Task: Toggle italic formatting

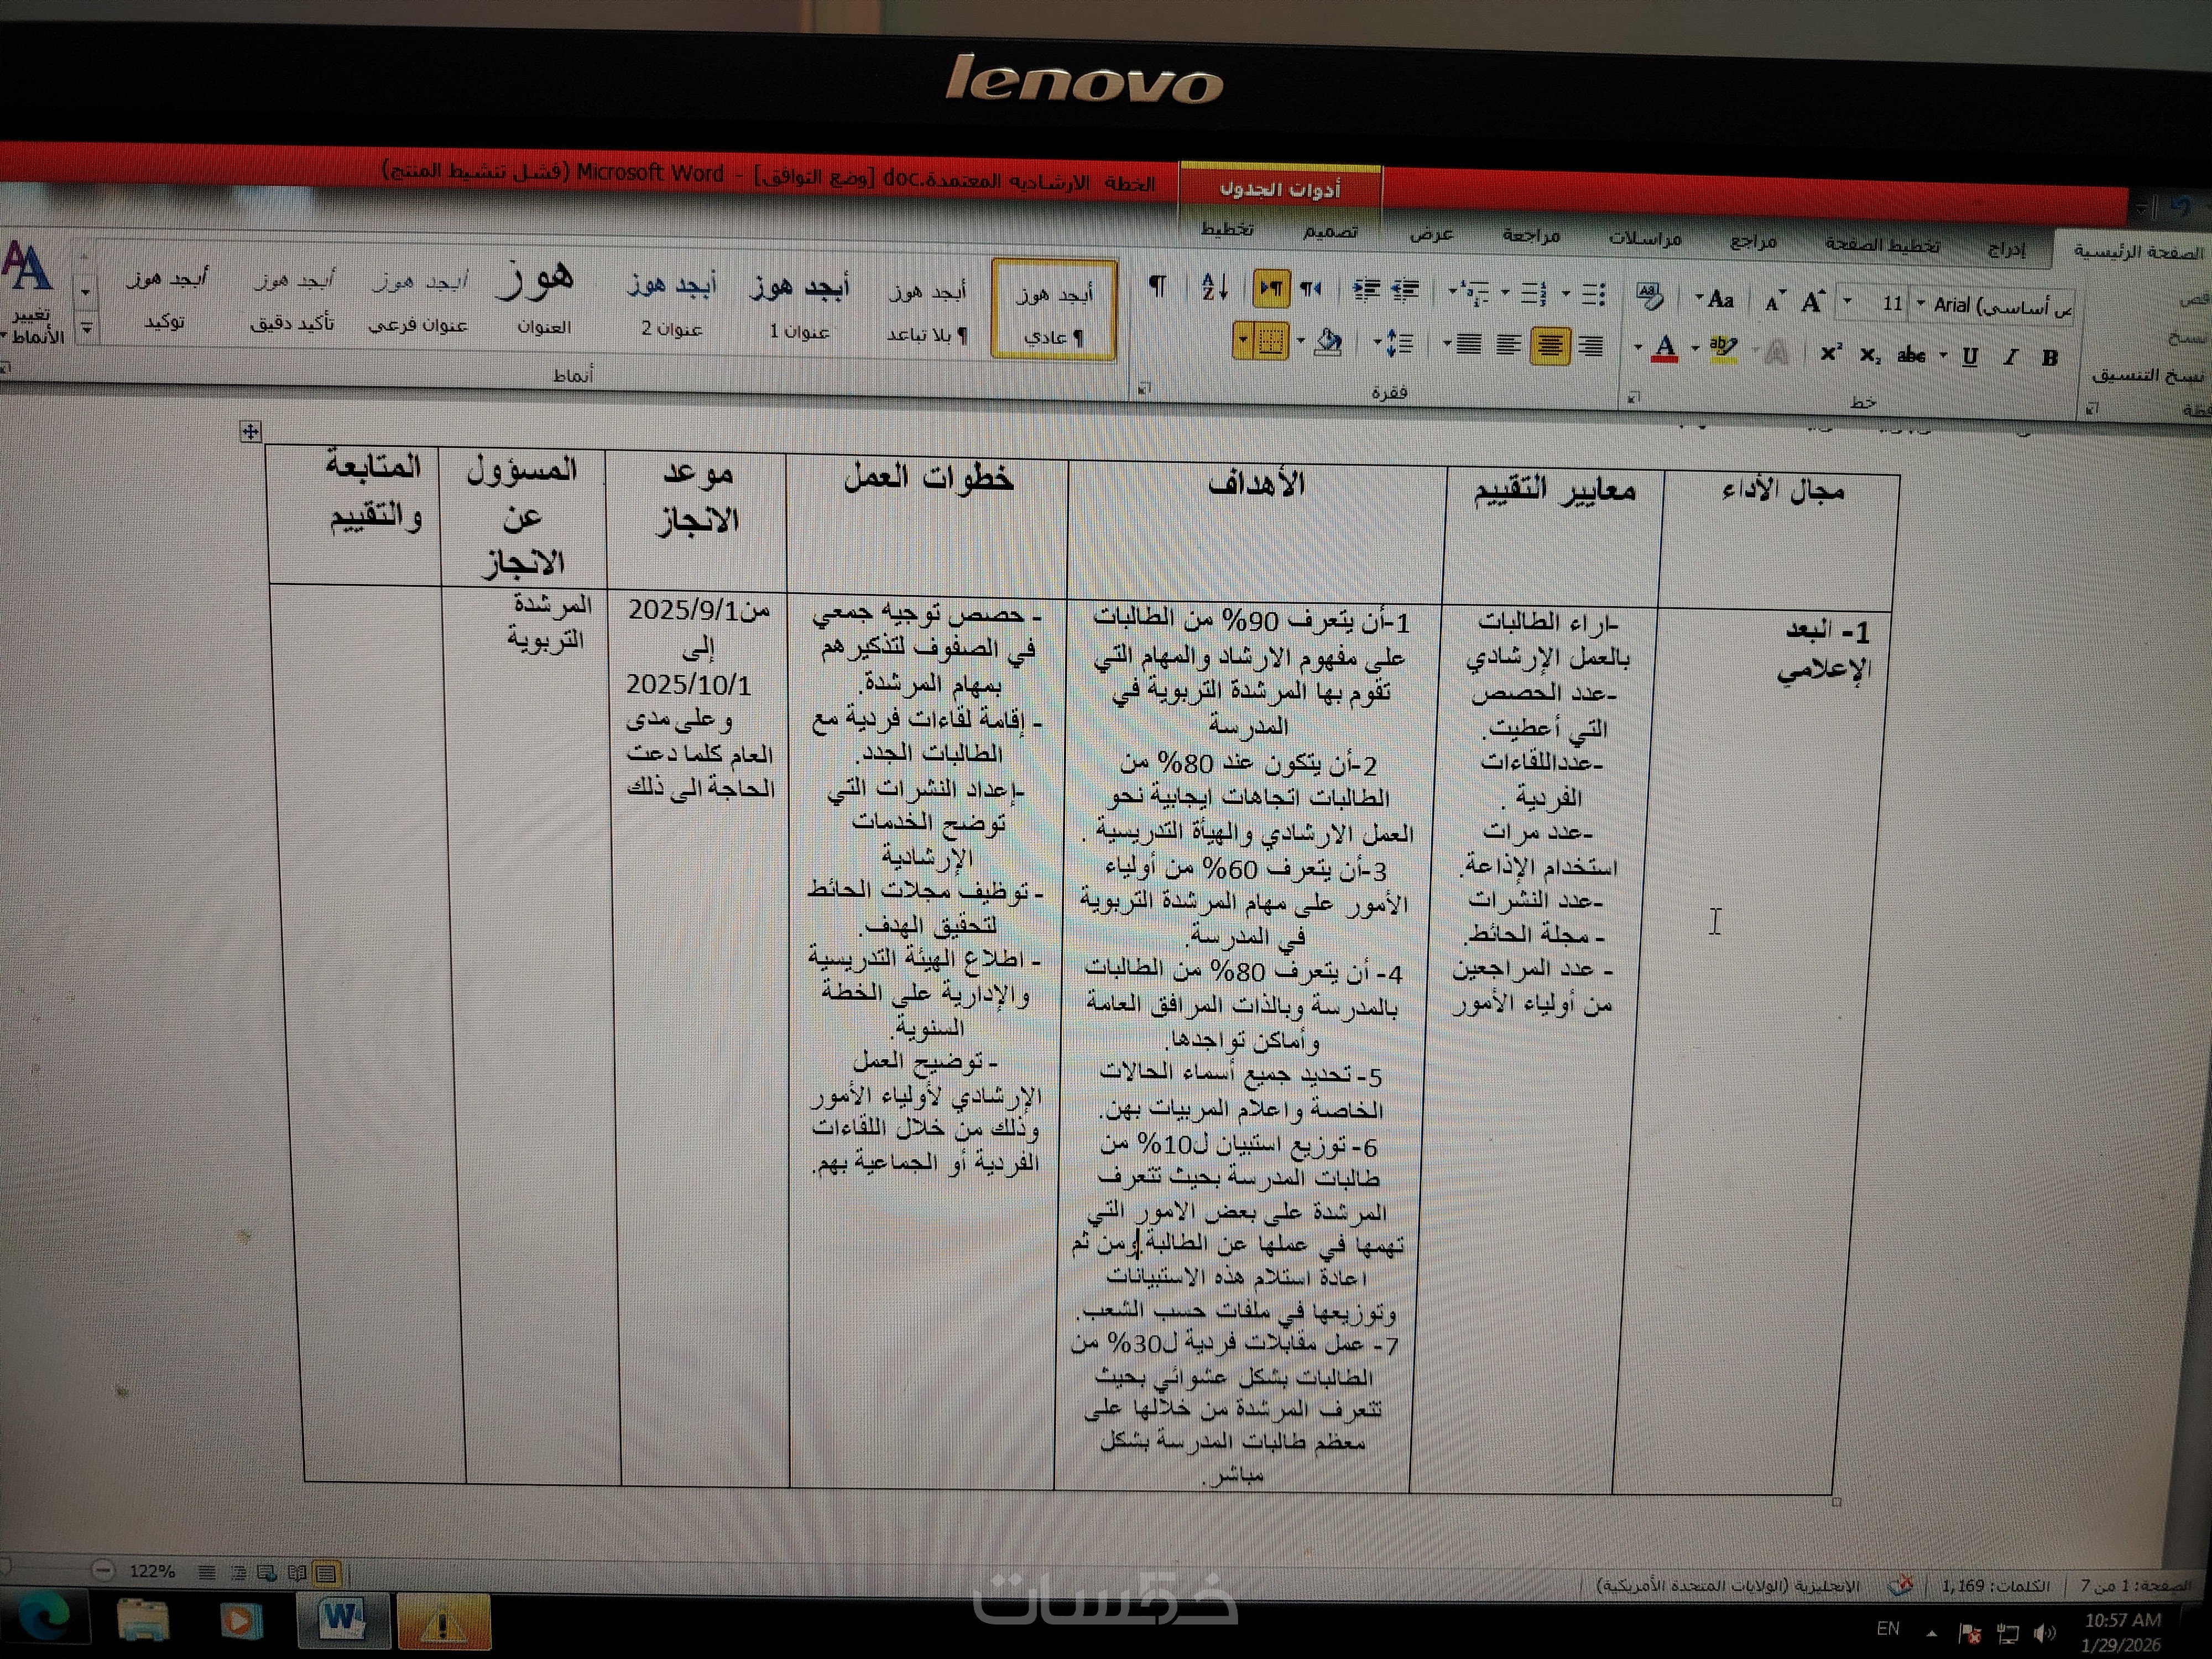Action: coord(2010,357)
